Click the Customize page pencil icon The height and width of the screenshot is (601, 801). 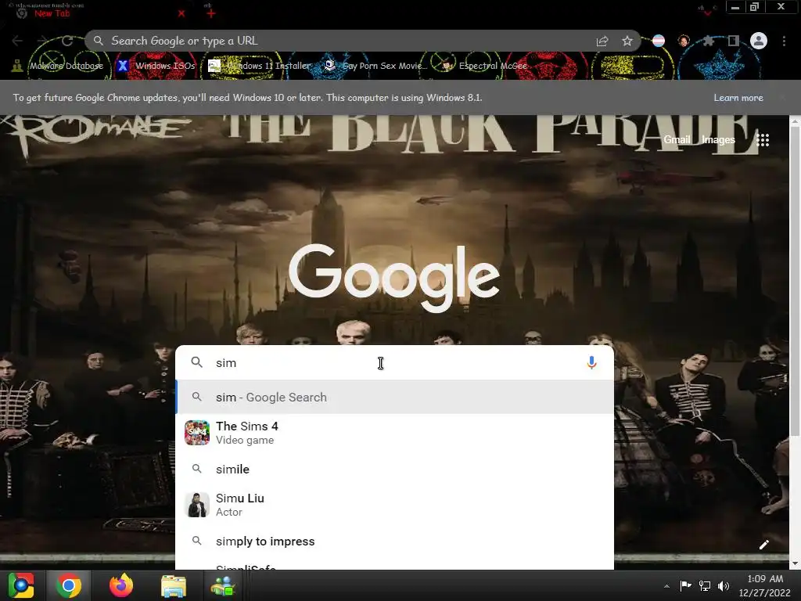pyautogui.click(x=763, y=545)
